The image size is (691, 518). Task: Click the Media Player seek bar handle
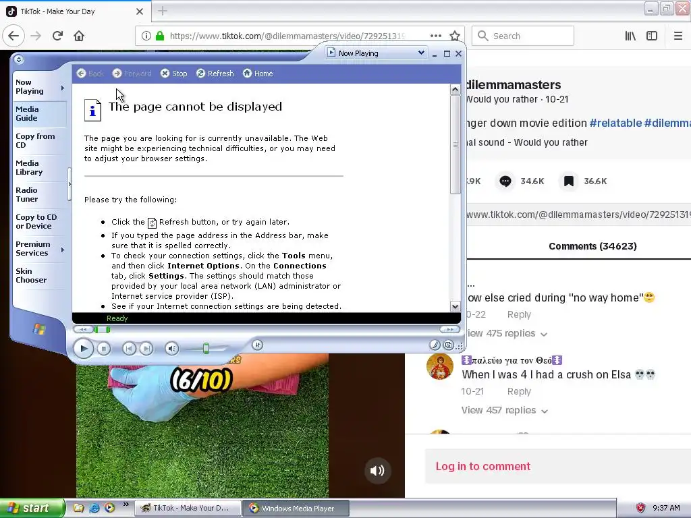(103, 329)
